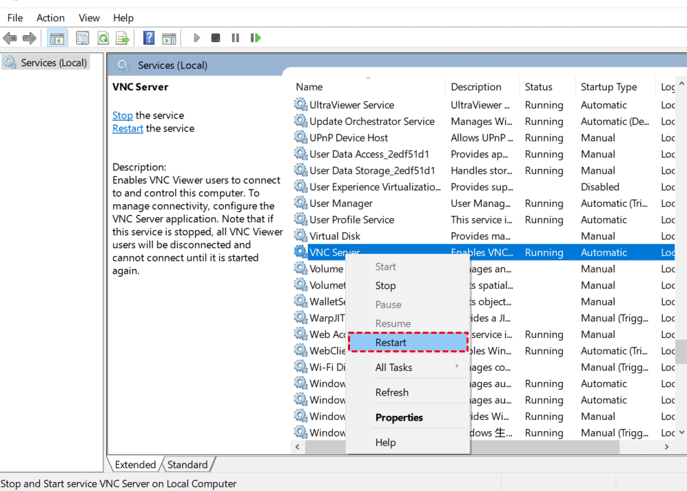Click the horizontal scrollbar left arrow
Screen dimensions: 687x491
click(x=298, y=447)
